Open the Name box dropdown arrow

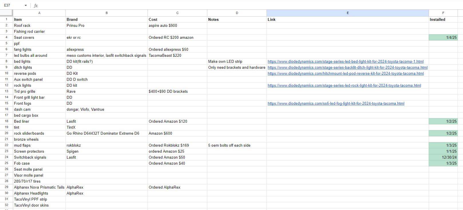(x=26, y=5)
